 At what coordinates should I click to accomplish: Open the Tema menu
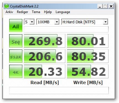click(x=36, y=12)
